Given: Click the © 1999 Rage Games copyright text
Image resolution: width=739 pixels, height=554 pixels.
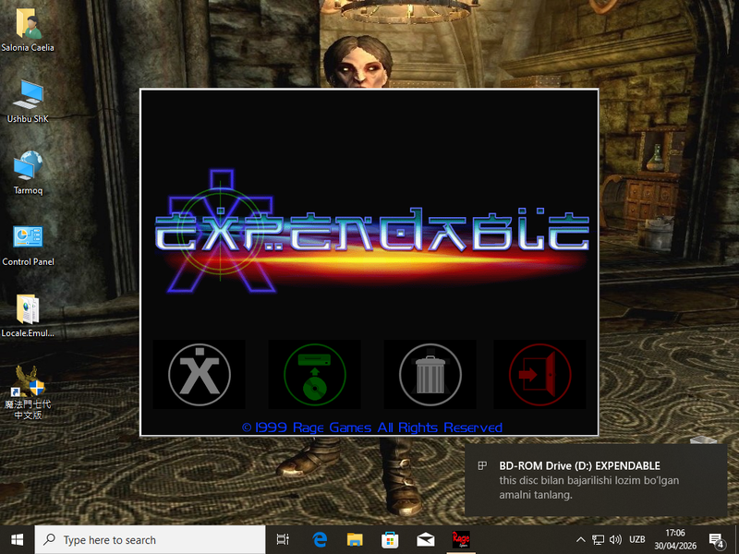Looking at the screenshot, I should (x=372, y=428).
